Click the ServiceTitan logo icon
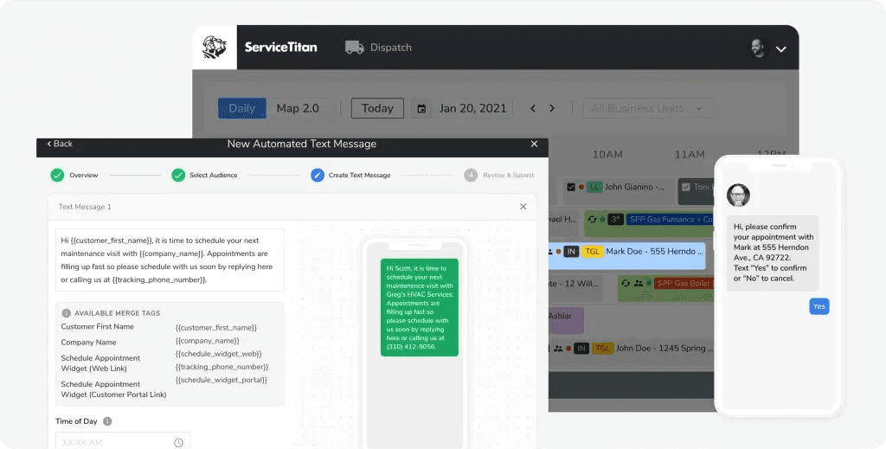 [215, 48]
